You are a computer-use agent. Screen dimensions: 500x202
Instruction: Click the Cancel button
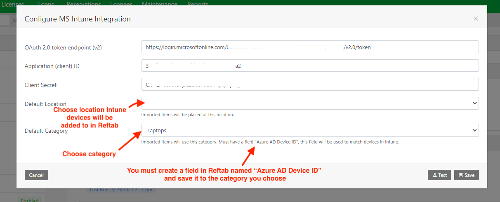pyautogui.click(x=36, y=175)
